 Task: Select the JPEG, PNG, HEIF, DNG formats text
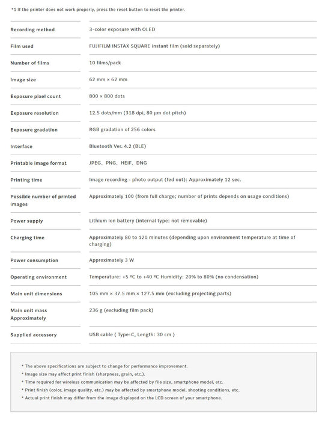pos(118,163)
